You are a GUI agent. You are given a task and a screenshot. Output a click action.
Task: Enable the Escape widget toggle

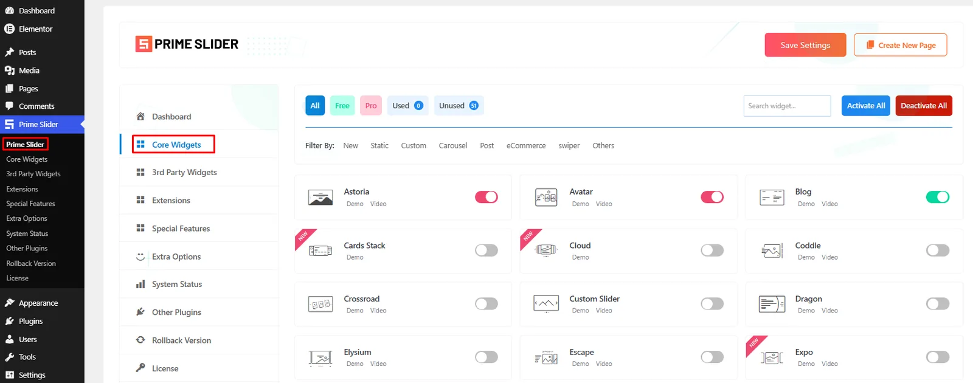coord(712,357)
